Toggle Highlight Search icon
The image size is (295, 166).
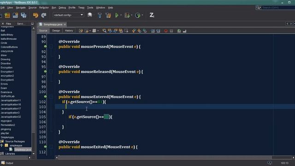(121, 31)
